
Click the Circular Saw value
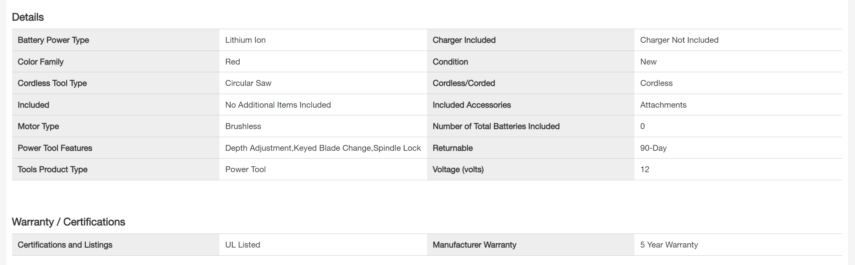click(x=248, y=83)
